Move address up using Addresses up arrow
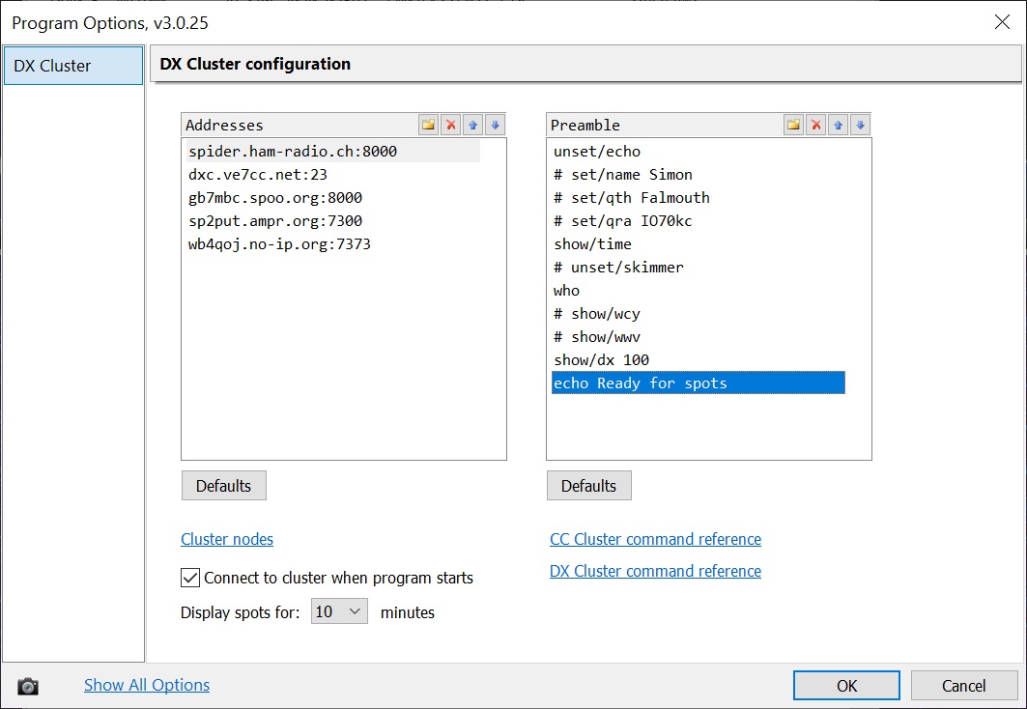 tap(473, 125)
